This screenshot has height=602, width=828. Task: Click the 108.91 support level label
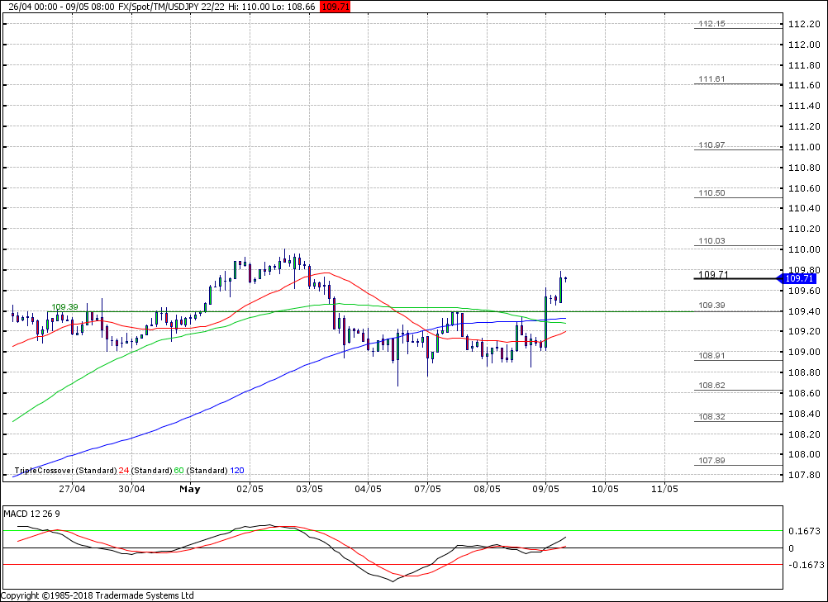click(x=711, y=356)
